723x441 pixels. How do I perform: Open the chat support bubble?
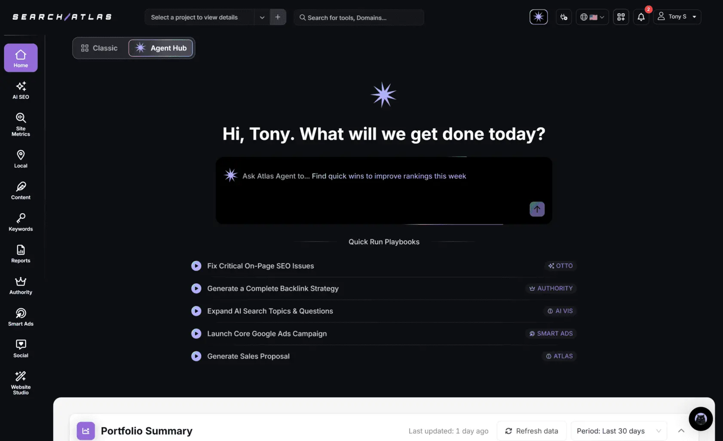click(x=701, y=419)
